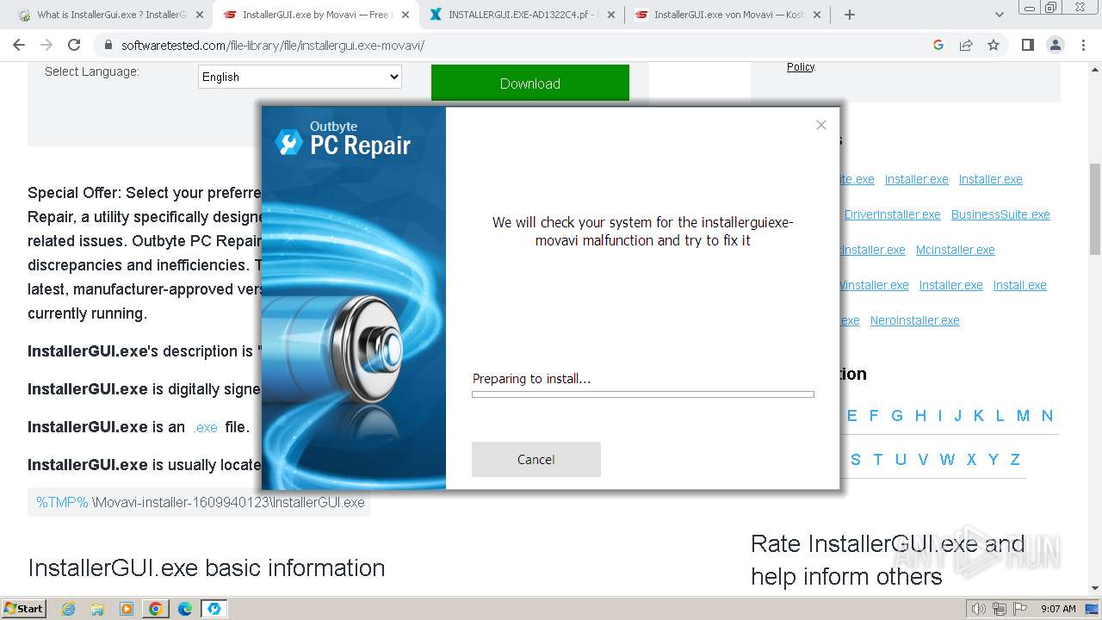Open Microsoft Edge from the taskbar
1102x620 pixels.
click(185, 609)
